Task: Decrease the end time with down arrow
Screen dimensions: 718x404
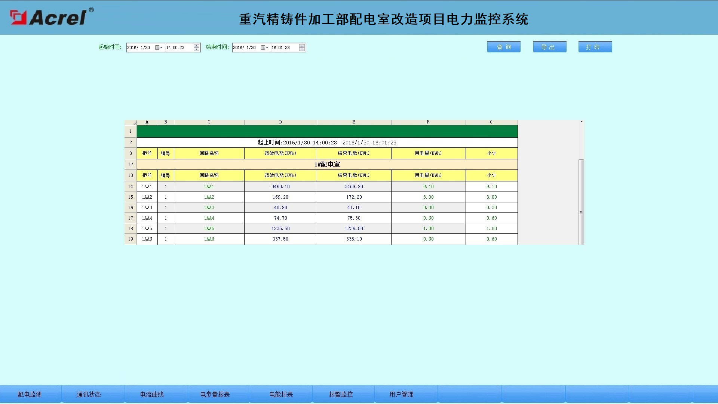Action: point(302,49)
